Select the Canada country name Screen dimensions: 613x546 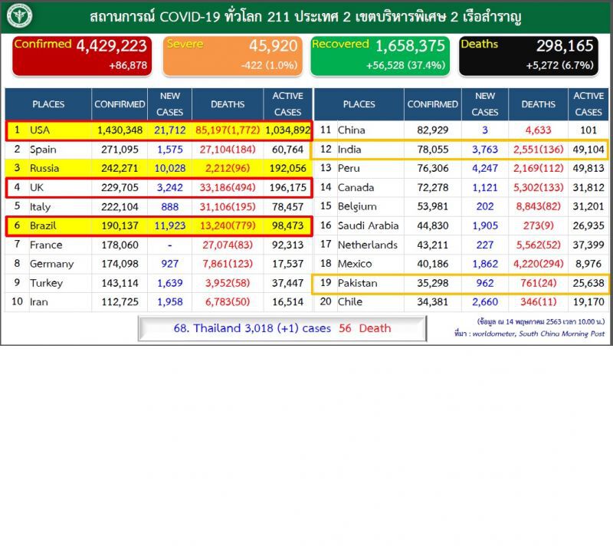pyautogui.click(x=356, y=187)
